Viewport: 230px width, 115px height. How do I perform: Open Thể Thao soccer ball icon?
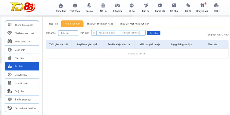click(x=75, y=6)
